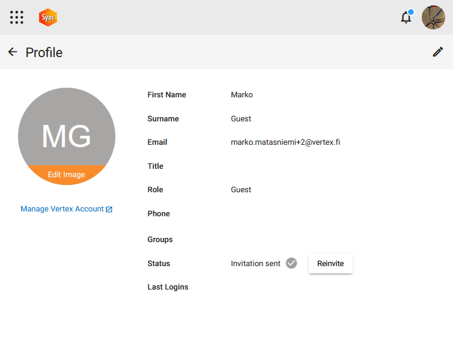Click the Role value Guest

(x=241, y=190)
